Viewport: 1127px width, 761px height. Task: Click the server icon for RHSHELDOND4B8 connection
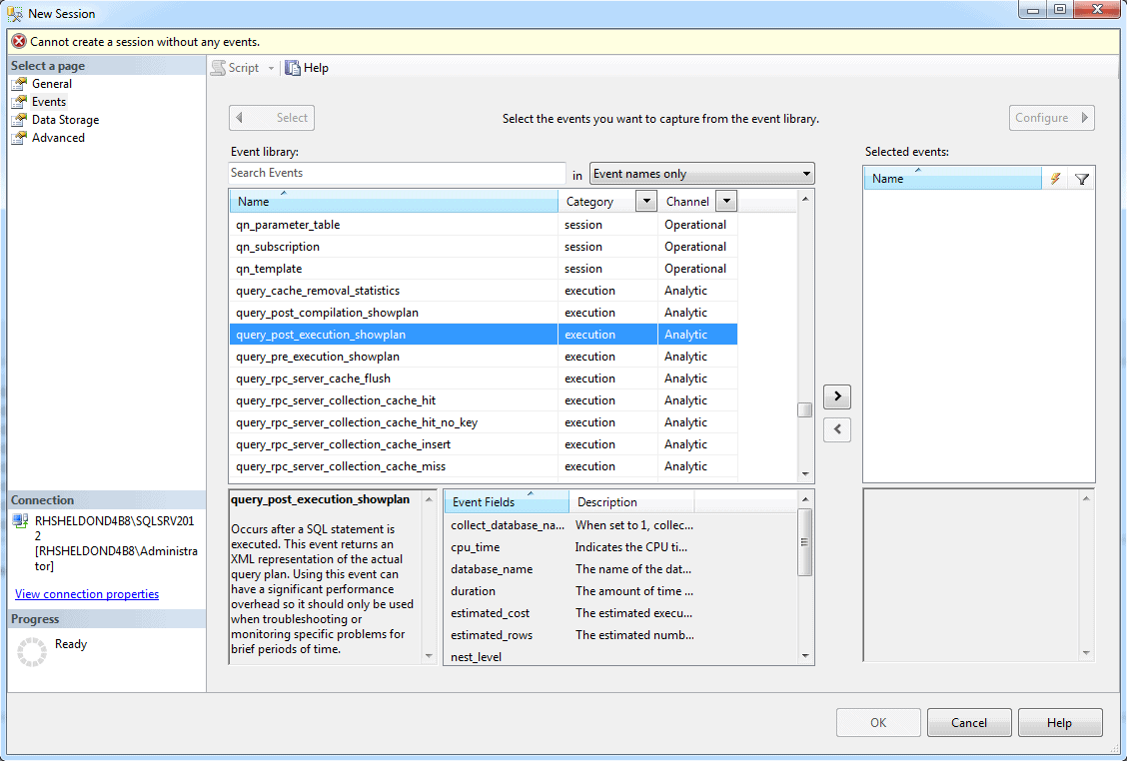pyautogui.click(x=21, y=518)
